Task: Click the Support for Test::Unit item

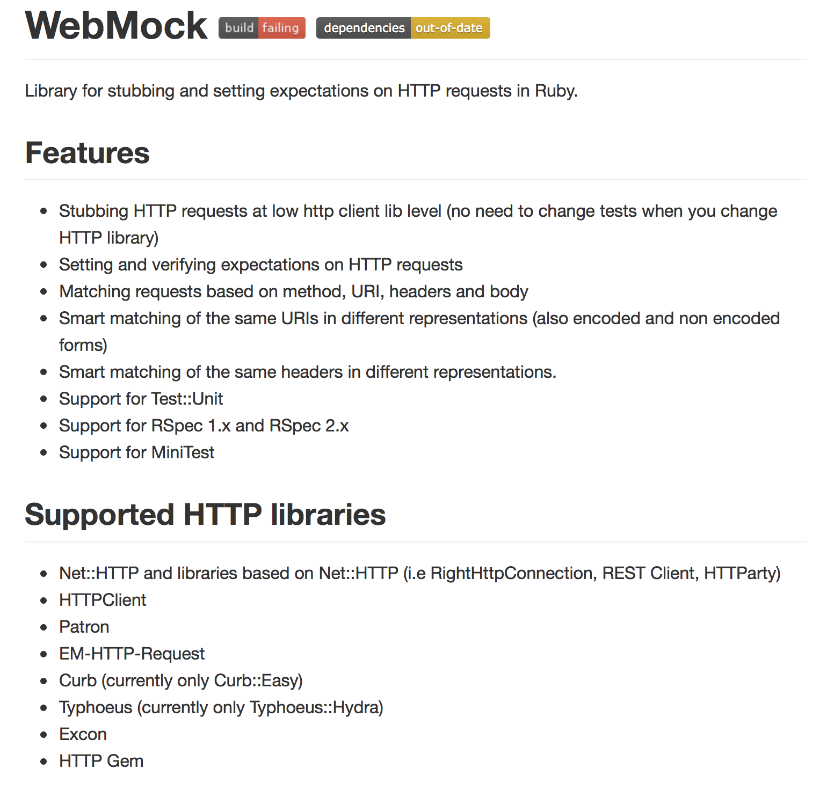Action: [141, 399]
